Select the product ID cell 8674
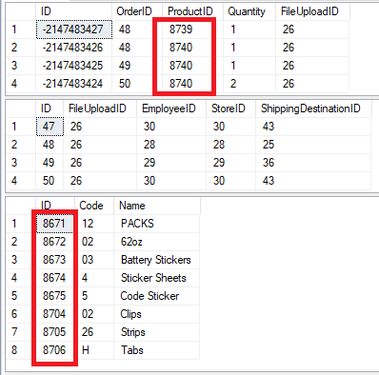 click(x=55, y=278)
